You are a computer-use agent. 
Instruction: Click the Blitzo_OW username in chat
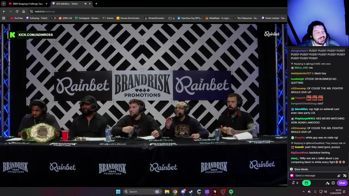(301, 68)
